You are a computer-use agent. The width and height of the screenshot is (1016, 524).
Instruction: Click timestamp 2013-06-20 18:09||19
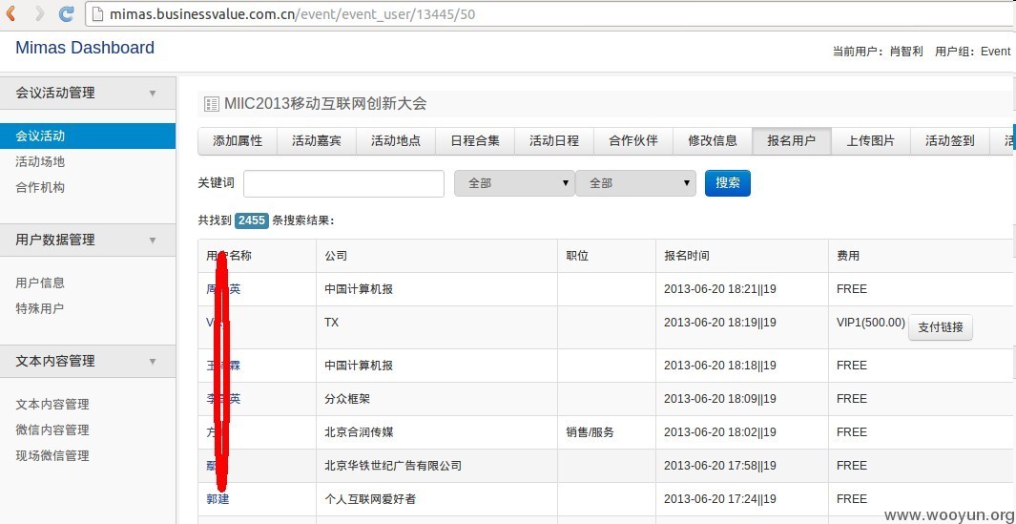(x=720, y=399)
